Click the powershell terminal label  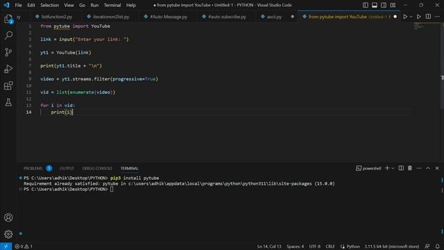pyautogui.click(x=368, y=168)
